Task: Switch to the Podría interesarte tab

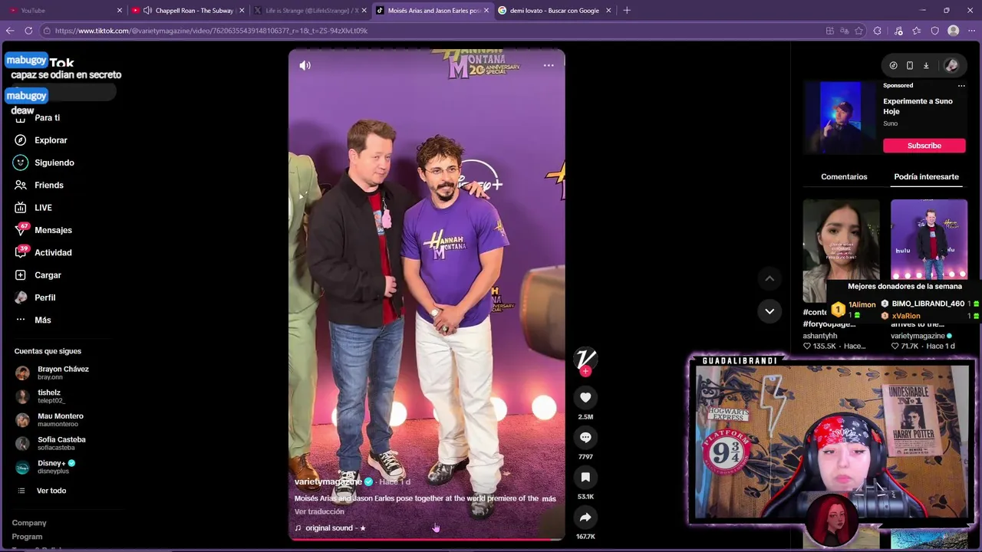Action: pyautogui.click(x=926, y=177)
